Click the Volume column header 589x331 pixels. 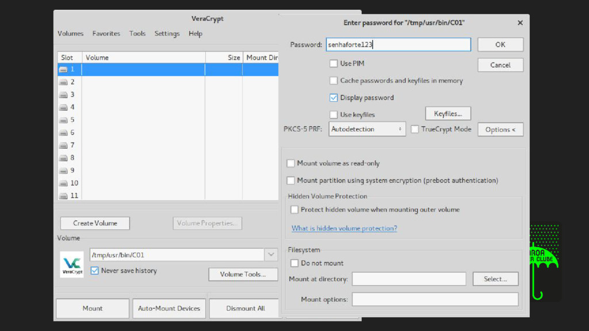coord(143,57)
